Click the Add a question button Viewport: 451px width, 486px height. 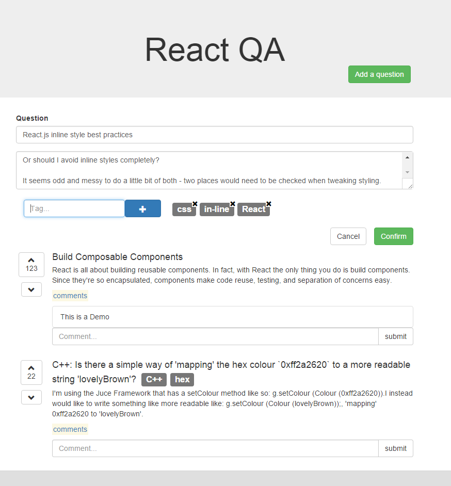pyautogui.click(x=379, y=74)
